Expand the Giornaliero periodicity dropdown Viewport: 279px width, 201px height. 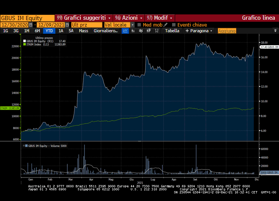[107, 31]
